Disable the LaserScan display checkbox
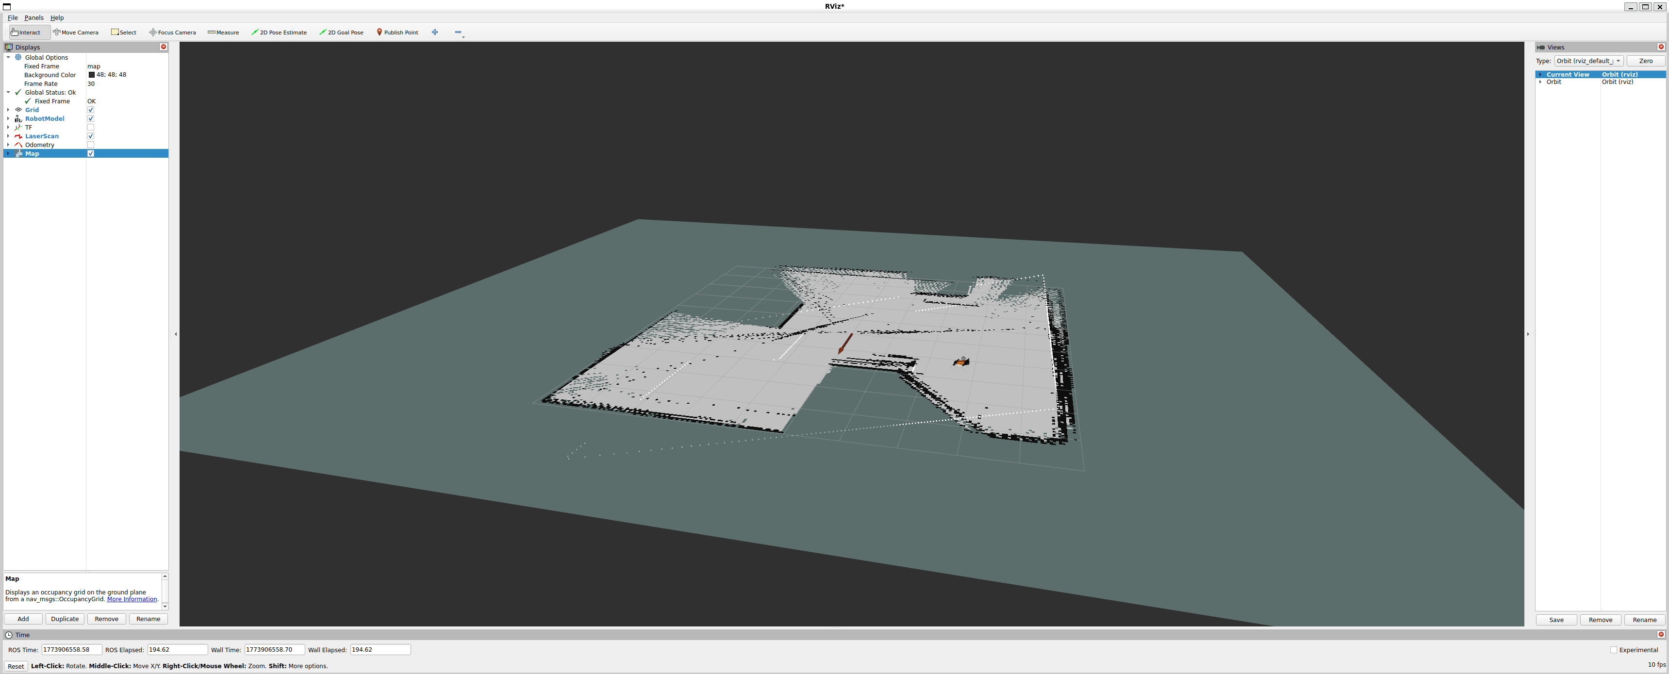The height and width of the screenshot is (674, 1669). pos(91,136)
